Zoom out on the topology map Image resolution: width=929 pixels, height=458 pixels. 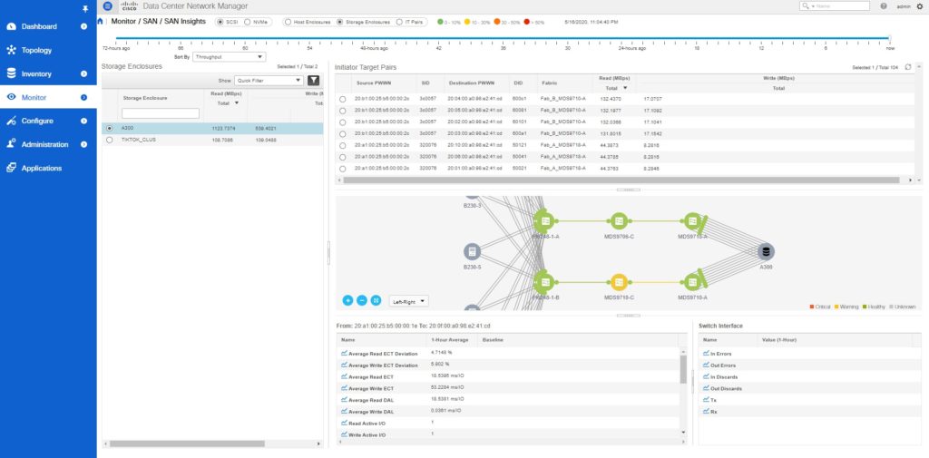(362, 300)
